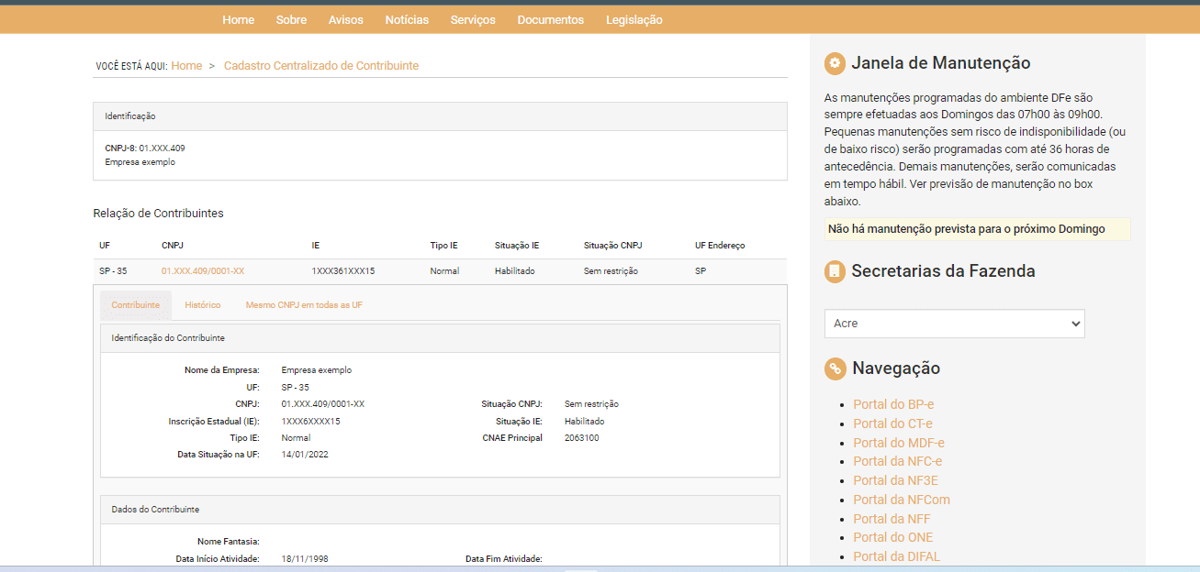The width and height of the screenshot is (1200, 572).
Task: Open the Portal do BP-e link
Action: coord(893,404)
